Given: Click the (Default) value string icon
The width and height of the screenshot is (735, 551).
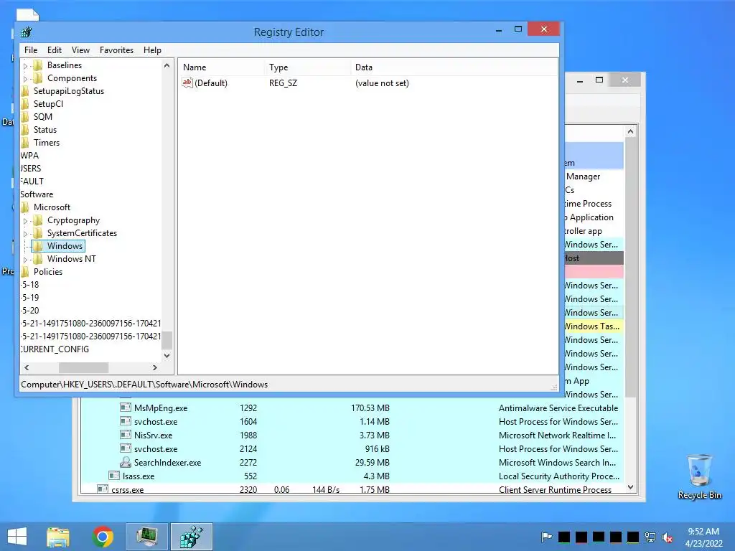Looking at the screenshot, I should pyautogui.click(x=187, y=83).
